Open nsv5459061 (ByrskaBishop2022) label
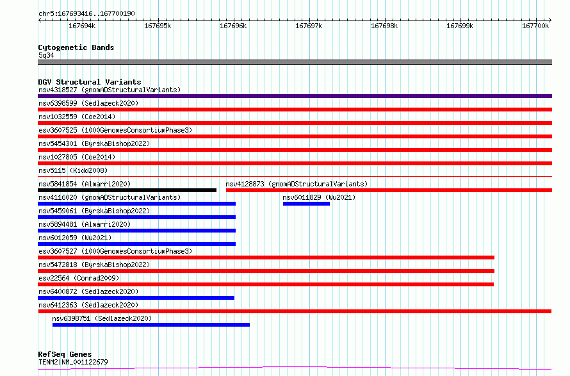 (94, 211)
